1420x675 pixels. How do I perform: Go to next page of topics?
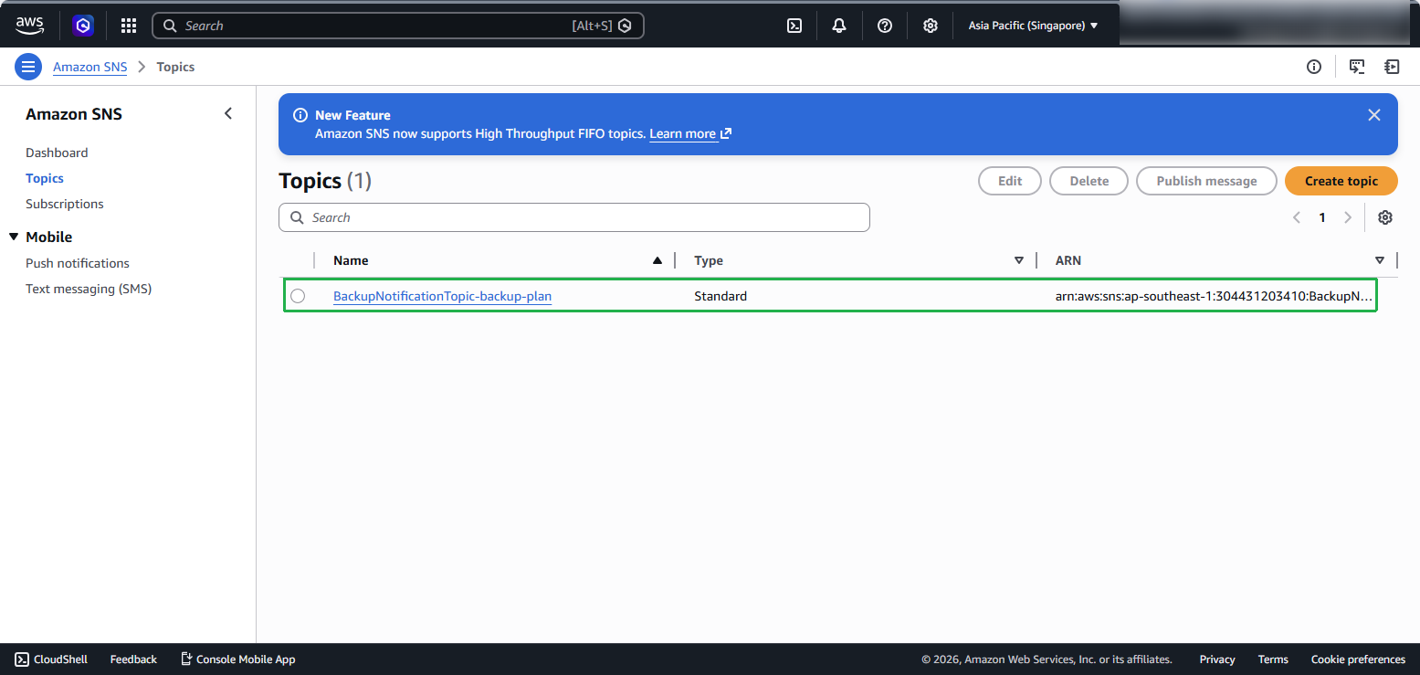tap(1348, 217)
